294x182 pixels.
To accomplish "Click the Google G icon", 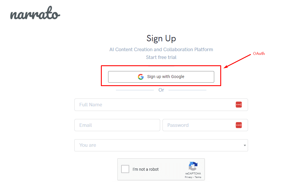I will (140, 77).
